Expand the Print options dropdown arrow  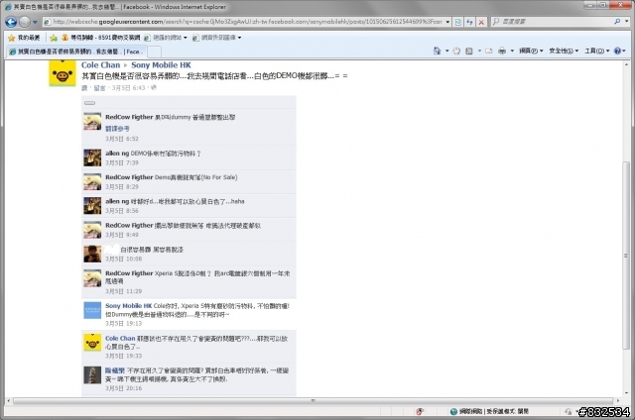512,51
